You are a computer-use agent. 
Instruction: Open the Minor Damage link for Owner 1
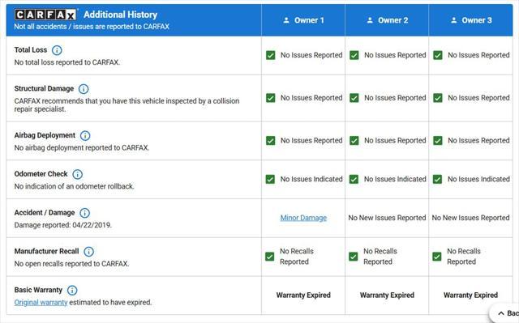(303, 218)
